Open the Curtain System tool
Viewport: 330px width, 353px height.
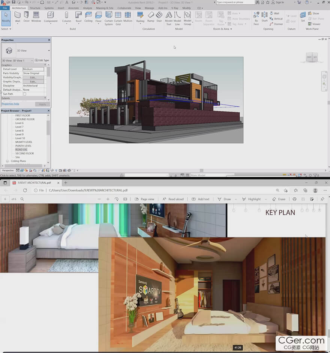point(109,18)
